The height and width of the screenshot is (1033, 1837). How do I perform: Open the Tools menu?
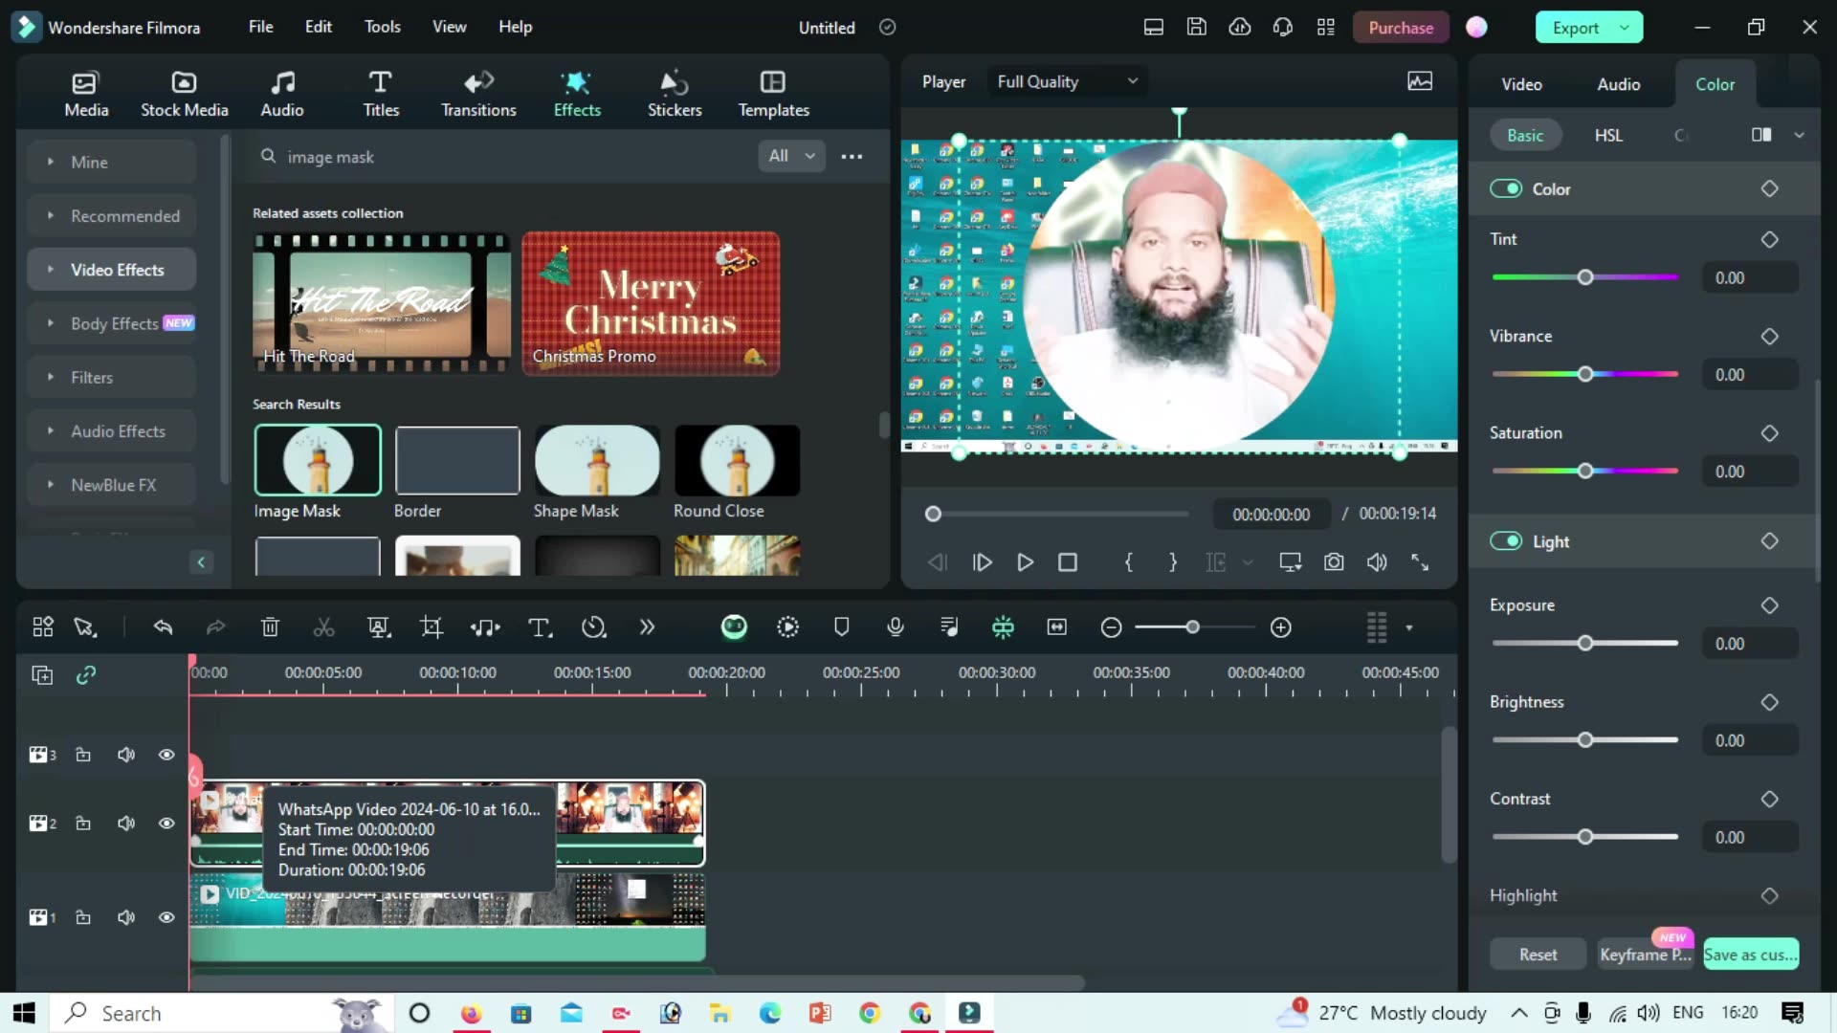pyautogui.click(x=382, y=26)
